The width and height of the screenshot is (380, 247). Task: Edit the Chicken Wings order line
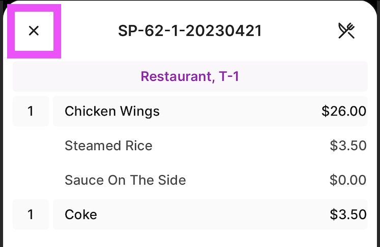[x=210, y=111]
